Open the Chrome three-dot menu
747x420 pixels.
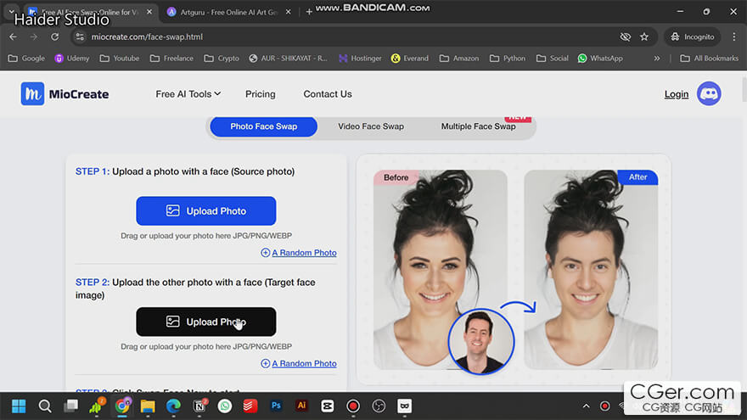click(733, 36)
